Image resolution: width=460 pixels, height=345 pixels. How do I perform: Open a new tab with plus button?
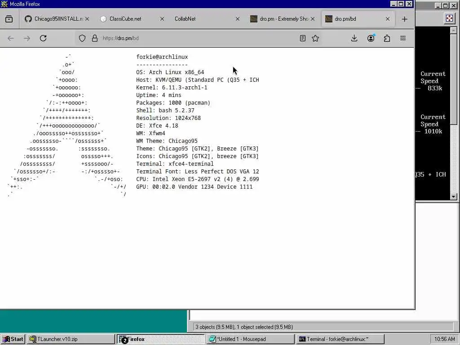[405, 19]
